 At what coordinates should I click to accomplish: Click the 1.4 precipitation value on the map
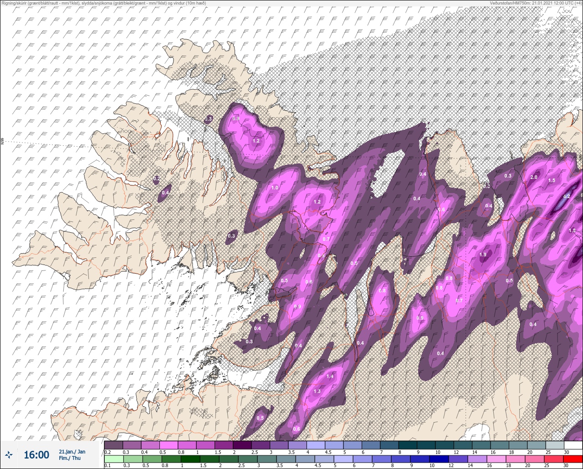click(330, 377)
